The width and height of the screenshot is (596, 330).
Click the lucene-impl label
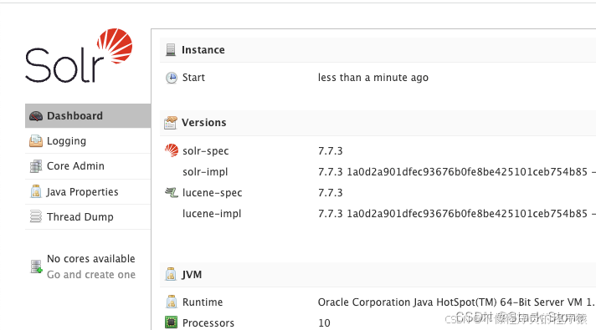(212, 214)
